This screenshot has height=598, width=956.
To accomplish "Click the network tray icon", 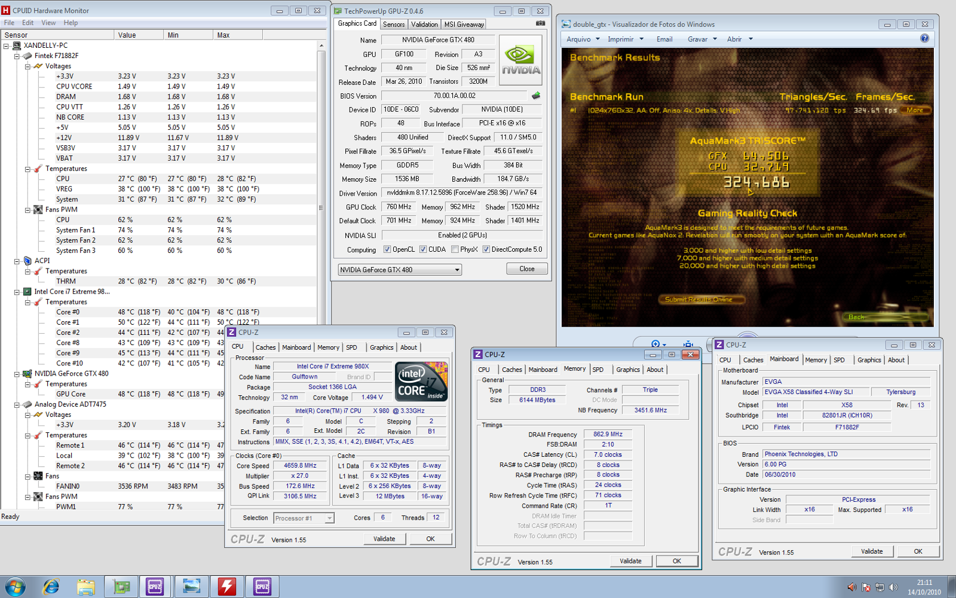I will [x=880, y=587].
